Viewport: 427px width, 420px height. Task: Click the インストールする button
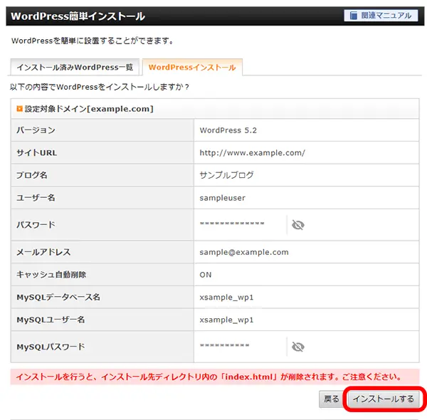coord(383,399)
